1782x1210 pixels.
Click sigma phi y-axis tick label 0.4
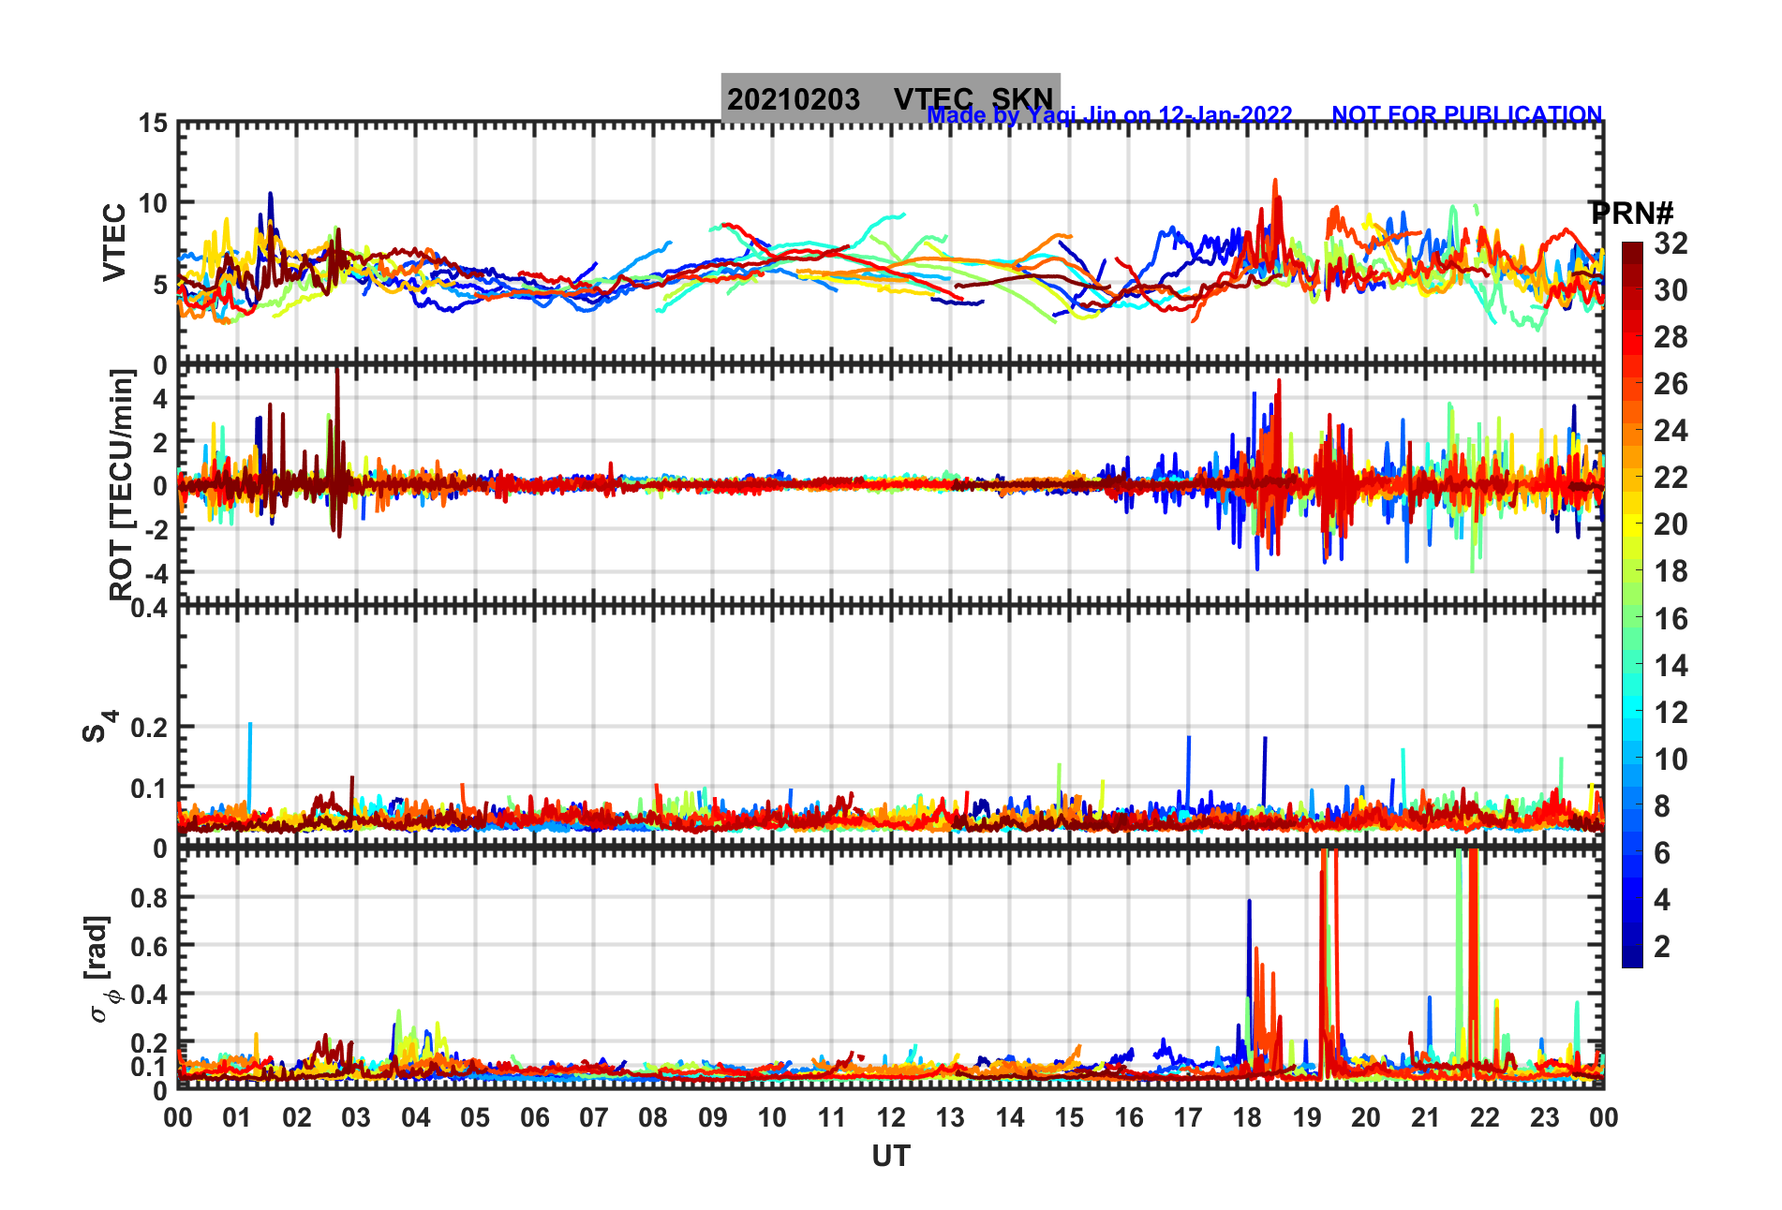pos(150,995)
